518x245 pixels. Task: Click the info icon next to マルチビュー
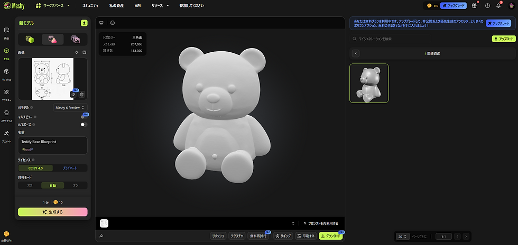tap(35, 117)
